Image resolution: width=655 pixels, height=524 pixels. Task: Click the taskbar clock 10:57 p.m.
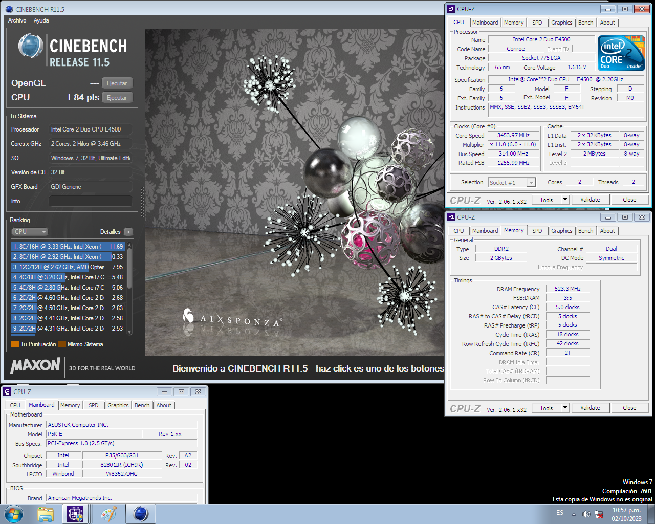(627, 514)
